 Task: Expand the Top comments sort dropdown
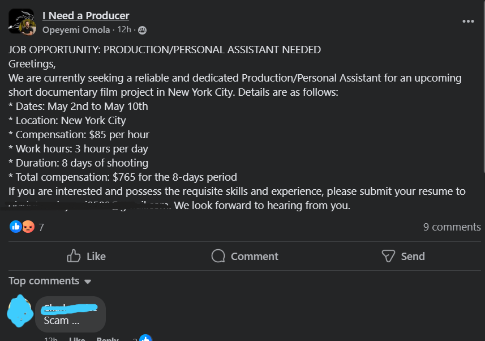pyautogui.click(x=87, y=282)
